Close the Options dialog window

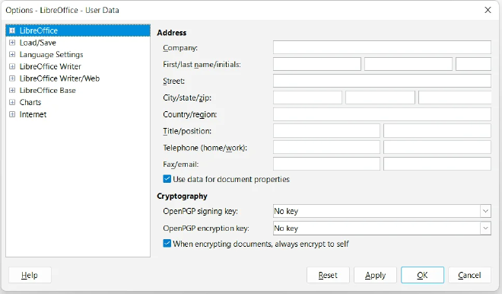click(488, 10)
